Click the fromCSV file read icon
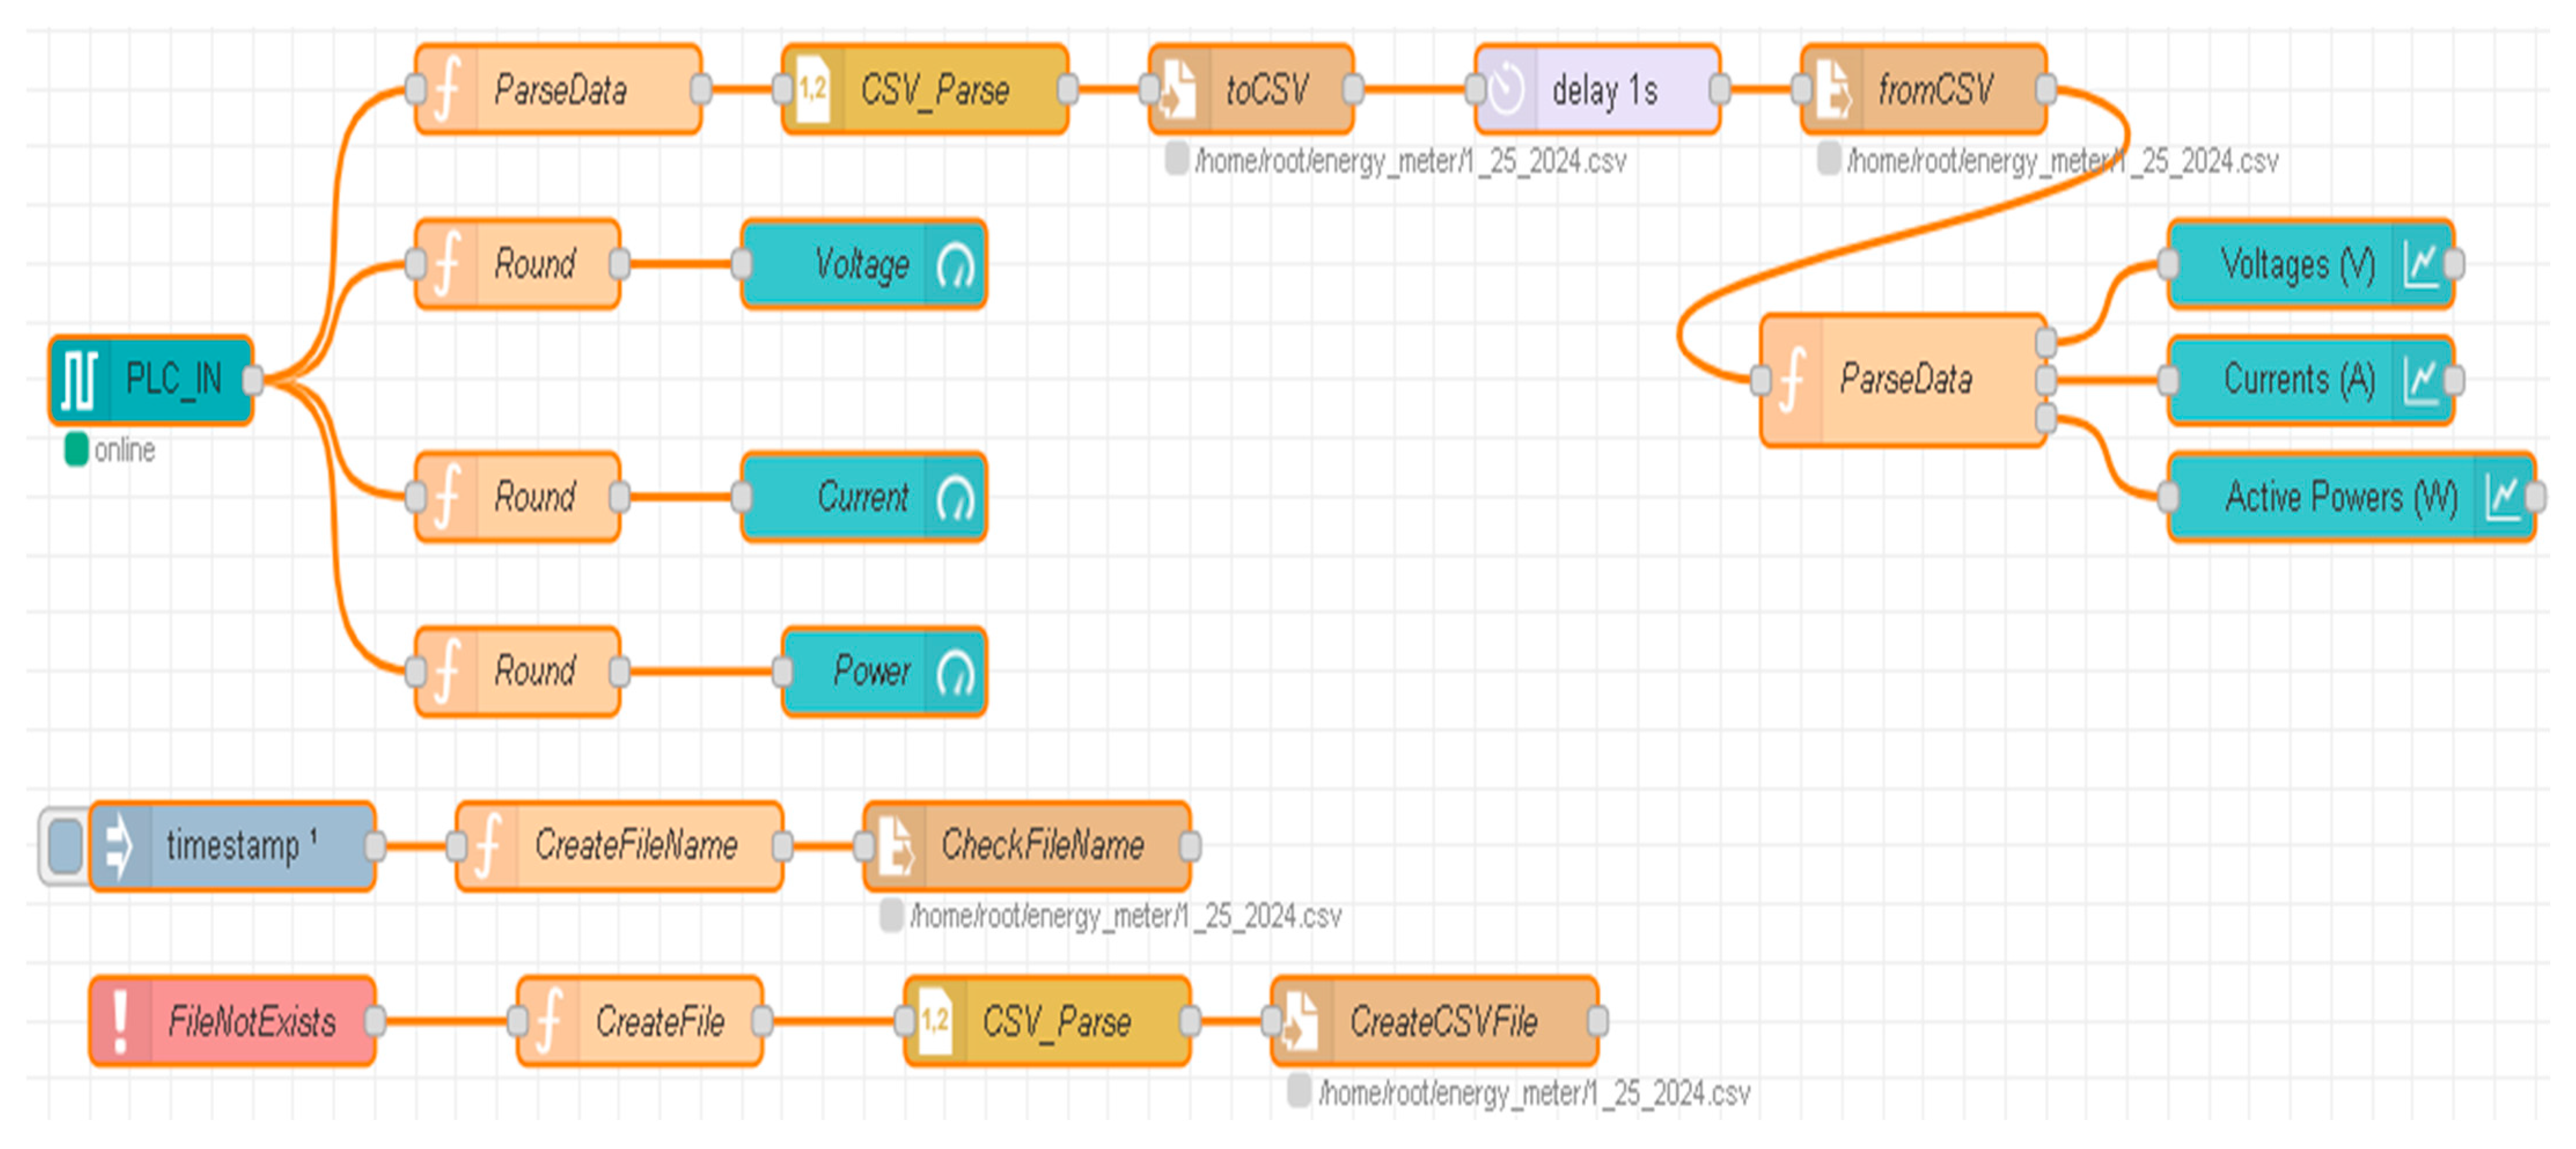The width and height of the screenshot is (2576, 1149). (x=1832, y=90)
